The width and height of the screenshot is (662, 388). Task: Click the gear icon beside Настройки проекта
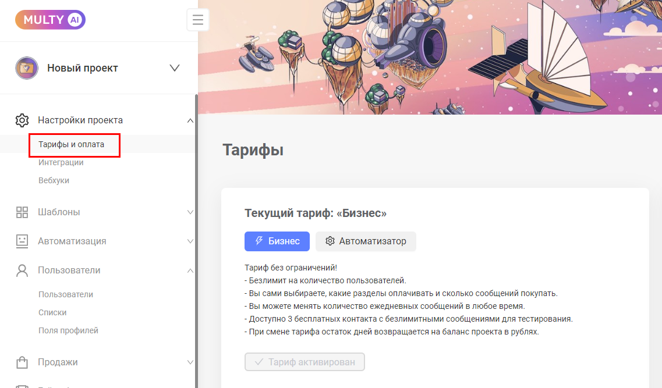(x=22, y=120)
